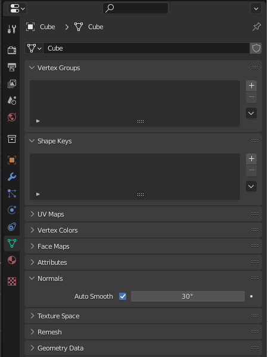Open the Vertex Groups specials dropdown menu
The height and width of the screenshot is (357, 268).
tap(251, 113)
